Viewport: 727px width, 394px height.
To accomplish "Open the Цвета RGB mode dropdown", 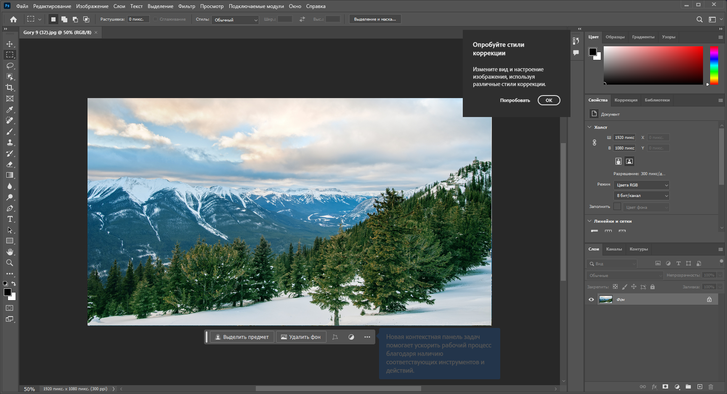I will pyautogui.click(x=641, y=185).
